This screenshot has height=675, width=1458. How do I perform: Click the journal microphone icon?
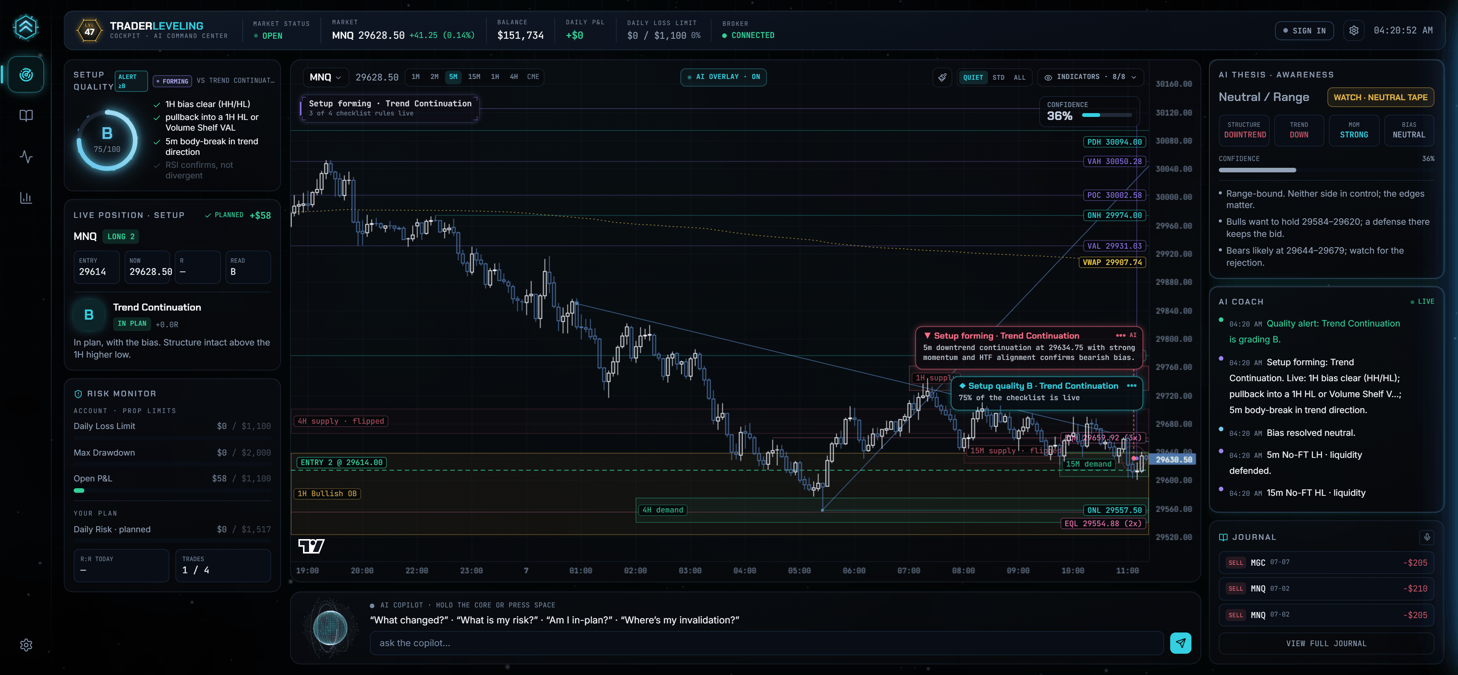point(1427,537)
